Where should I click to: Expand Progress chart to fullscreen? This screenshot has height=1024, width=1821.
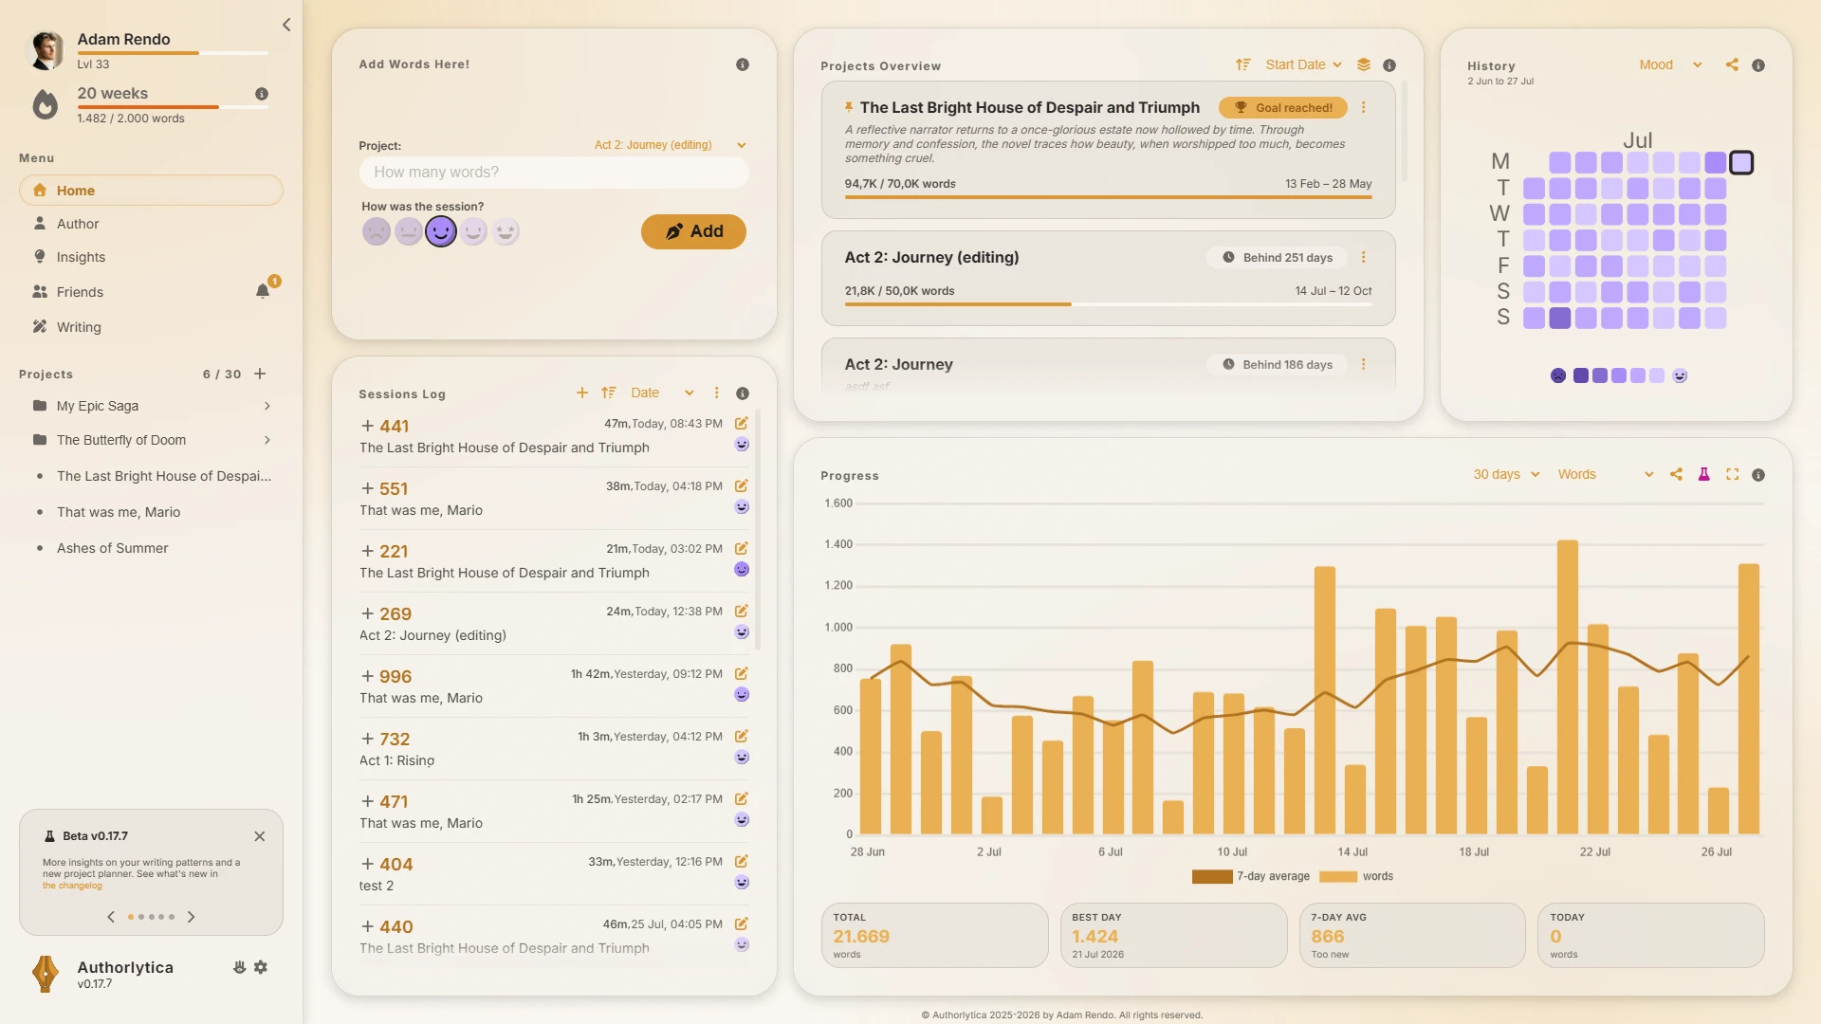coord(1732,474)
